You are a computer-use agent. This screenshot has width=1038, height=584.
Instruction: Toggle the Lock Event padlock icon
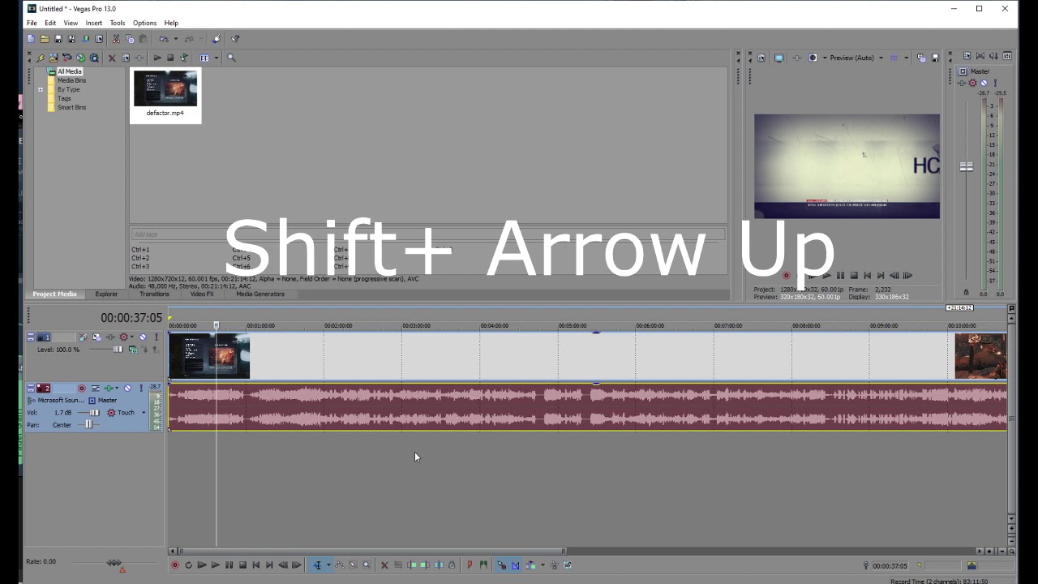click(452, 565)
